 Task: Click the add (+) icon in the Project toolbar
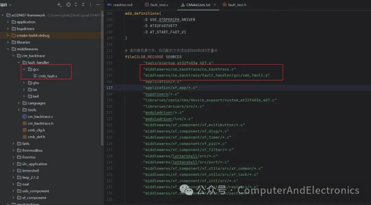click(59, 4)
